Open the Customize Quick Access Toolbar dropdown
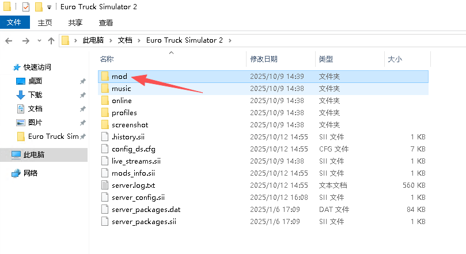 [x=49, y=7]
